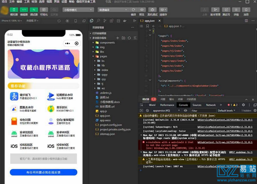This screenshot has height=184, width=257.
Task: Open the 小程序模式 mode dropdown
Action: click(x=78, y=10)
